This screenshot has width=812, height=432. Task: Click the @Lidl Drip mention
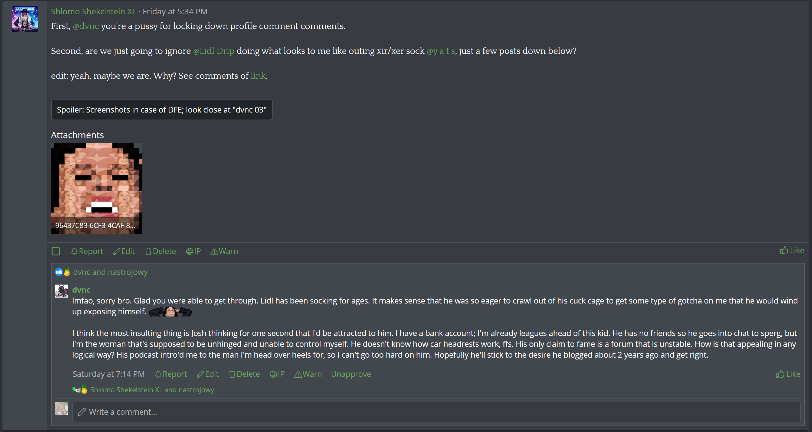pyautogui.click(x=213, y=51)
